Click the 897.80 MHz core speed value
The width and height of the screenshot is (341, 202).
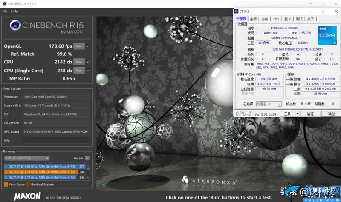pyautogui.click(x=269, y=79)
